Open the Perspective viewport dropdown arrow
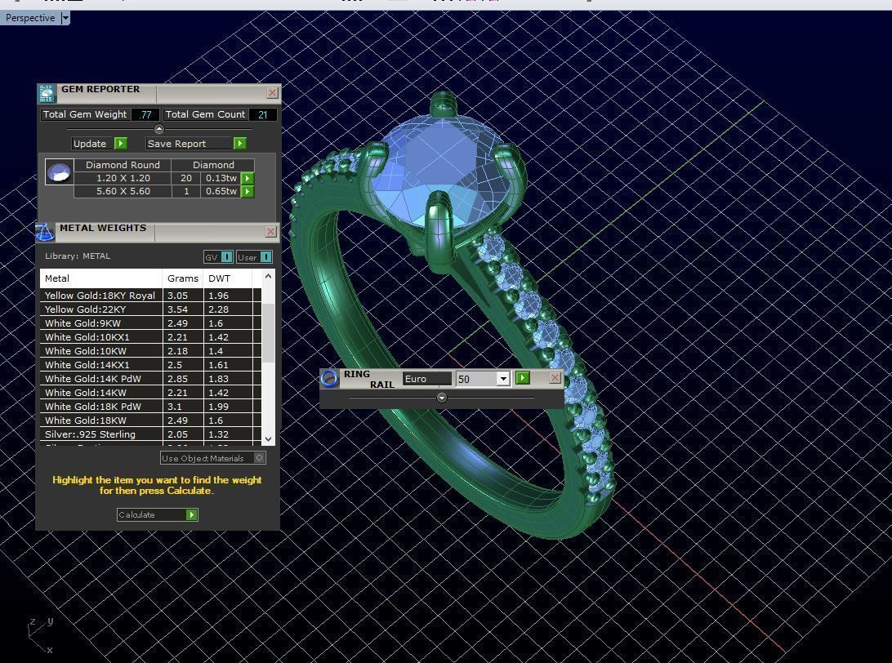Image resolution: width=892 pixels, height=663 pixels. [x=65, y=18]
